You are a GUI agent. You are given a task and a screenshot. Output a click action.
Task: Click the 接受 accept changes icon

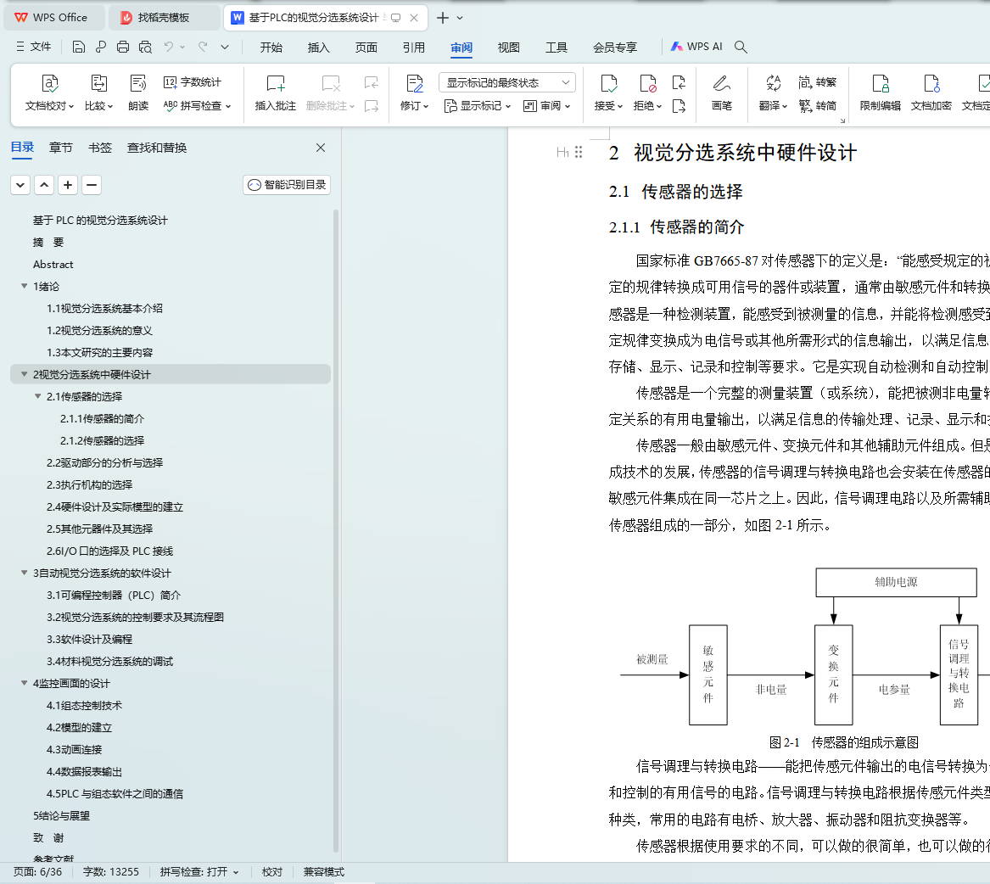608,83
